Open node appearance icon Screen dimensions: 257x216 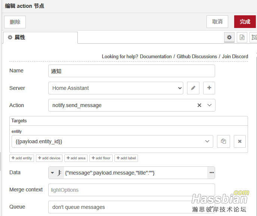click(254, 37)
